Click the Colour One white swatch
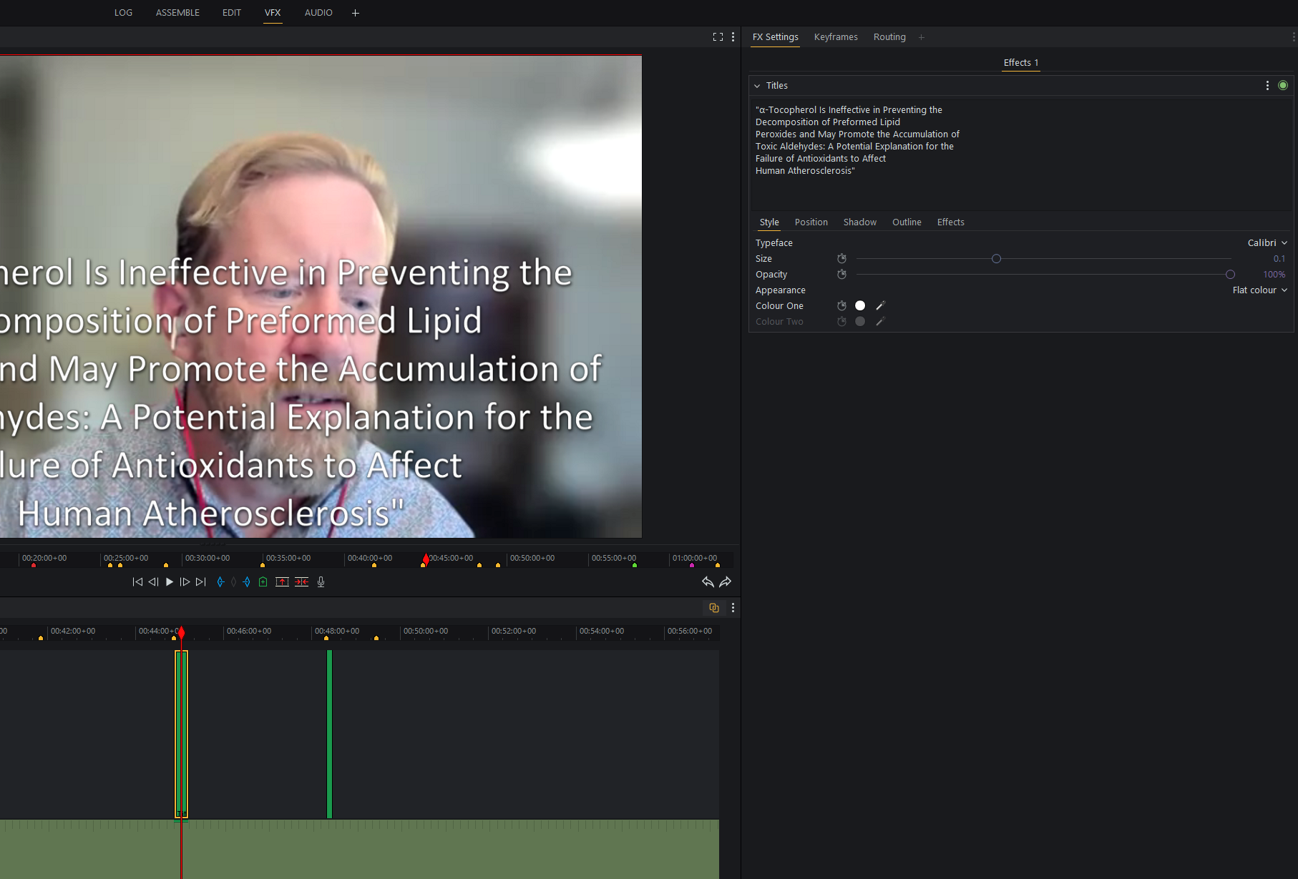 [x=860, y=306]
